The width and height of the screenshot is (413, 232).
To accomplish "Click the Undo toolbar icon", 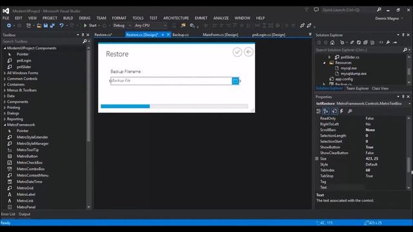I will 61,26.
